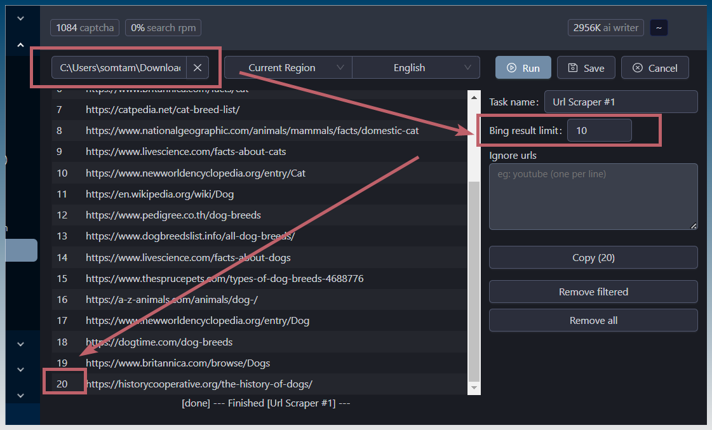Screen dimensions: 712x430
Task: Expand the top sidebar chevron
Action: (x=20, y=18)
